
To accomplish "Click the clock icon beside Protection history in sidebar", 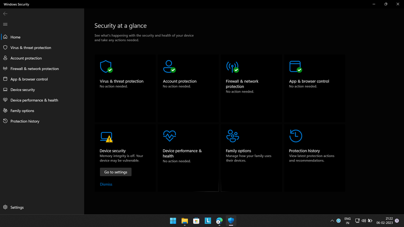I will 5,121.
